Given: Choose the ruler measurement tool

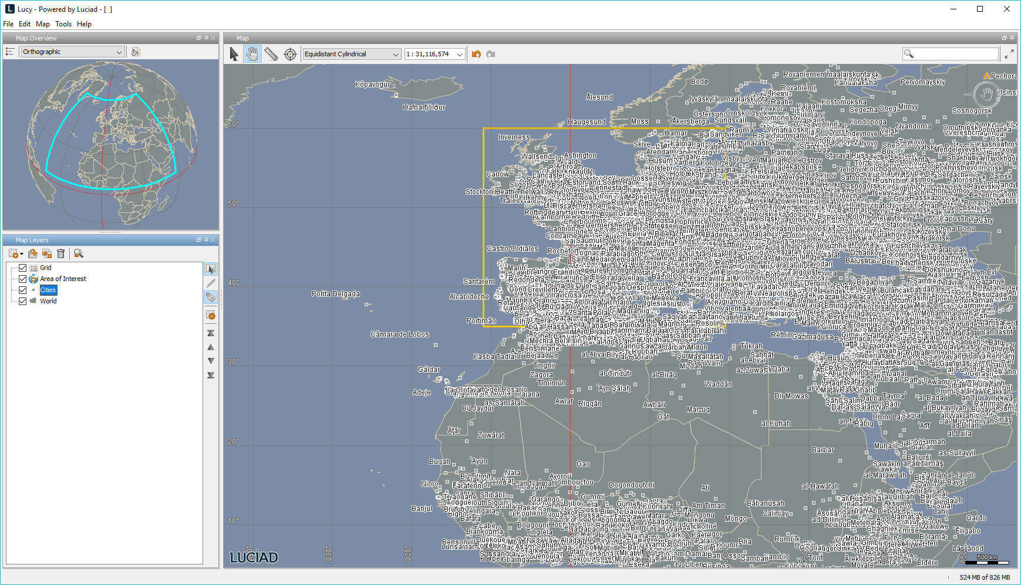Looking at the screenshot, I should (x=271, y=54).
